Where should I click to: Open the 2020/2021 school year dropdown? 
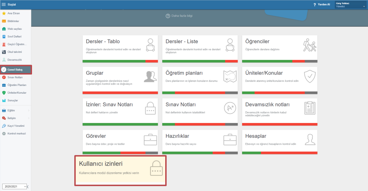pos(14,187)
